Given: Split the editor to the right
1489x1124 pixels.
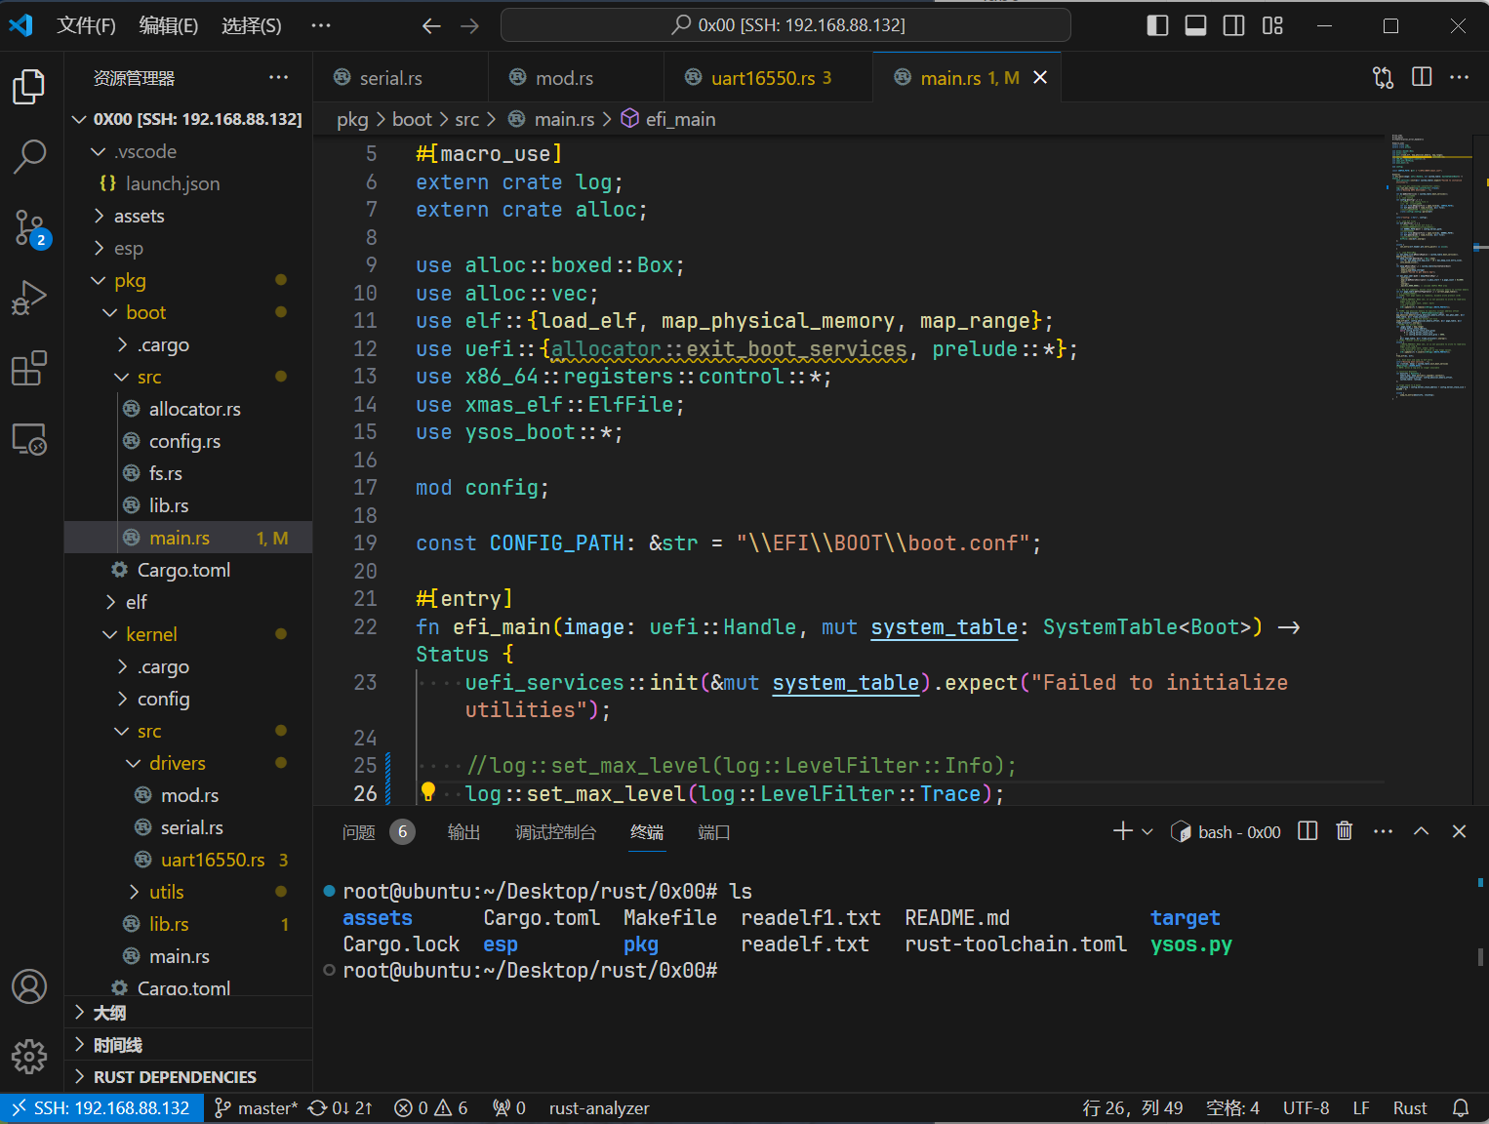Looking at the screenshot, I should pos(1422,77).
